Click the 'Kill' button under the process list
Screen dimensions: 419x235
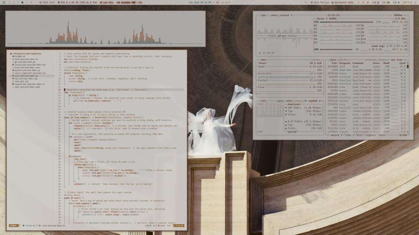359,135
